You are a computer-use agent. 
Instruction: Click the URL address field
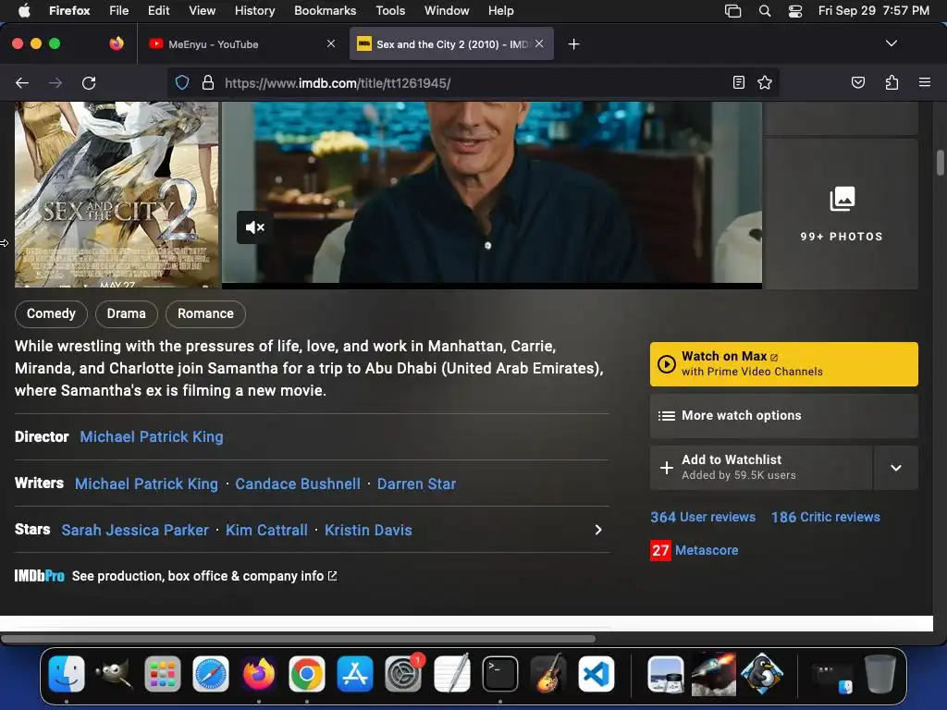point(471,82)
